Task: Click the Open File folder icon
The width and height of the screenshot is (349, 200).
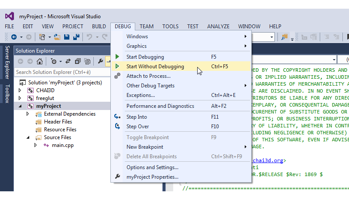Action: pos(57,37)
